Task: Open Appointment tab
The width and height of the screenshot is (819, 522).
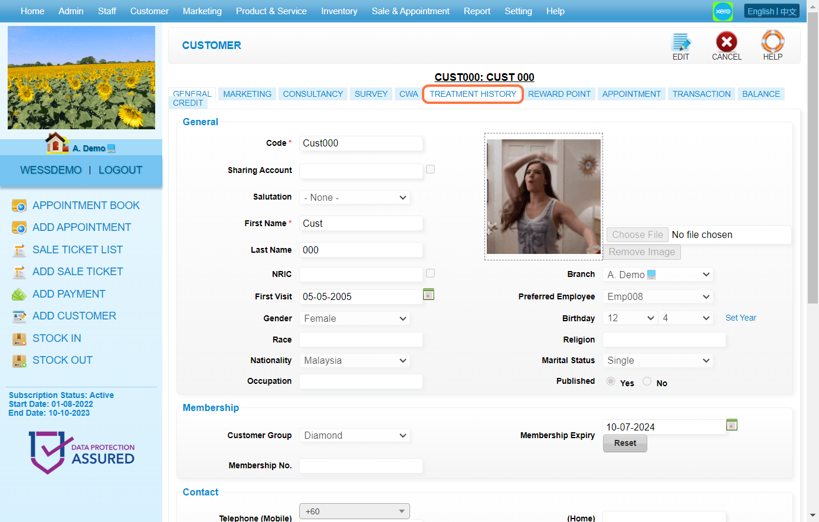Action: tap(631, 94)
